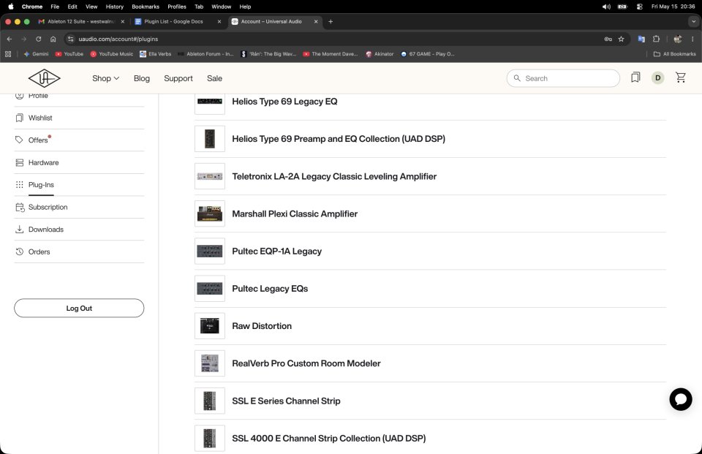Click the Plug-Ins grid icon
Image resolution: width=702 pixels, height=454 pixels.
19,184
